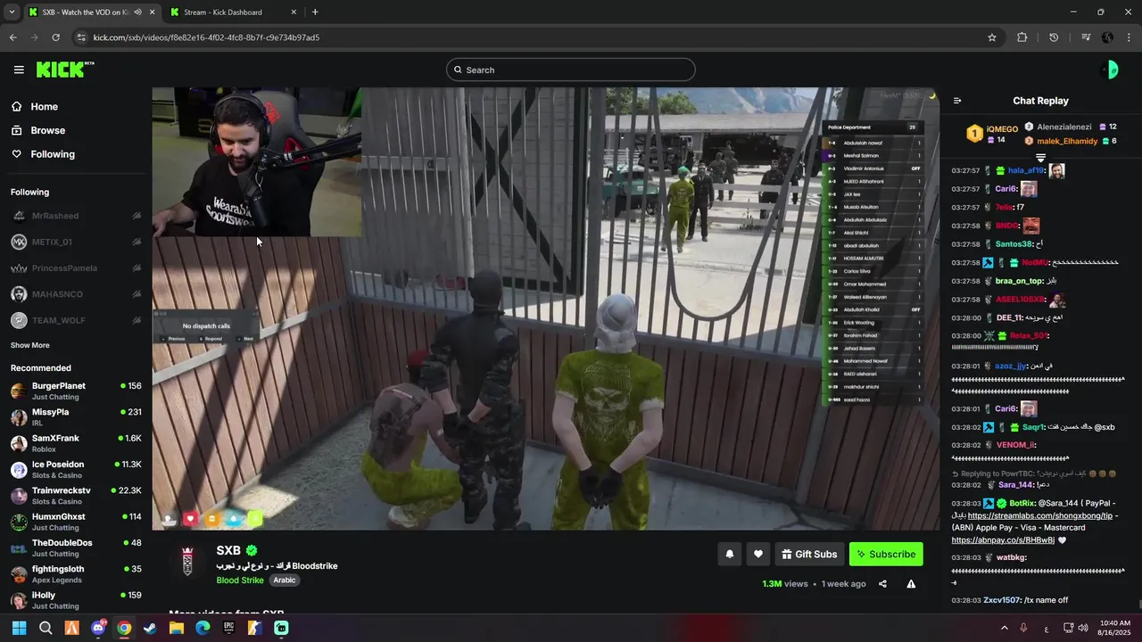Reload the page
Viewport: 1142px width, 642px height.
point(55,37)
